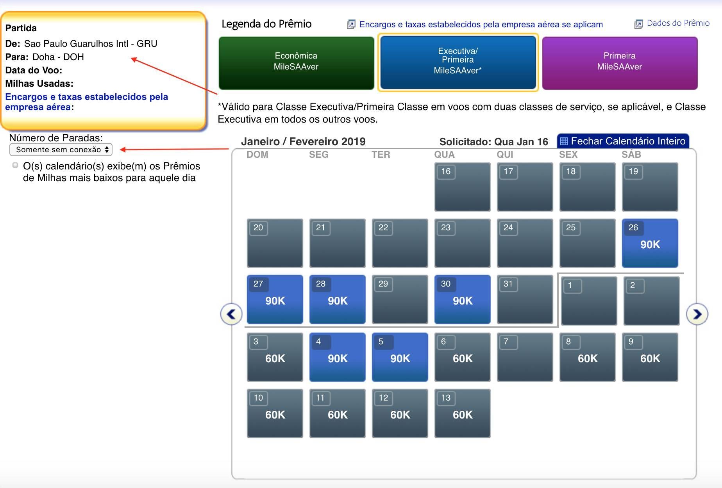Viewport: 722px width, 488px height.
Task: Select February 8 with 60K award
Action: pos(587,357)
